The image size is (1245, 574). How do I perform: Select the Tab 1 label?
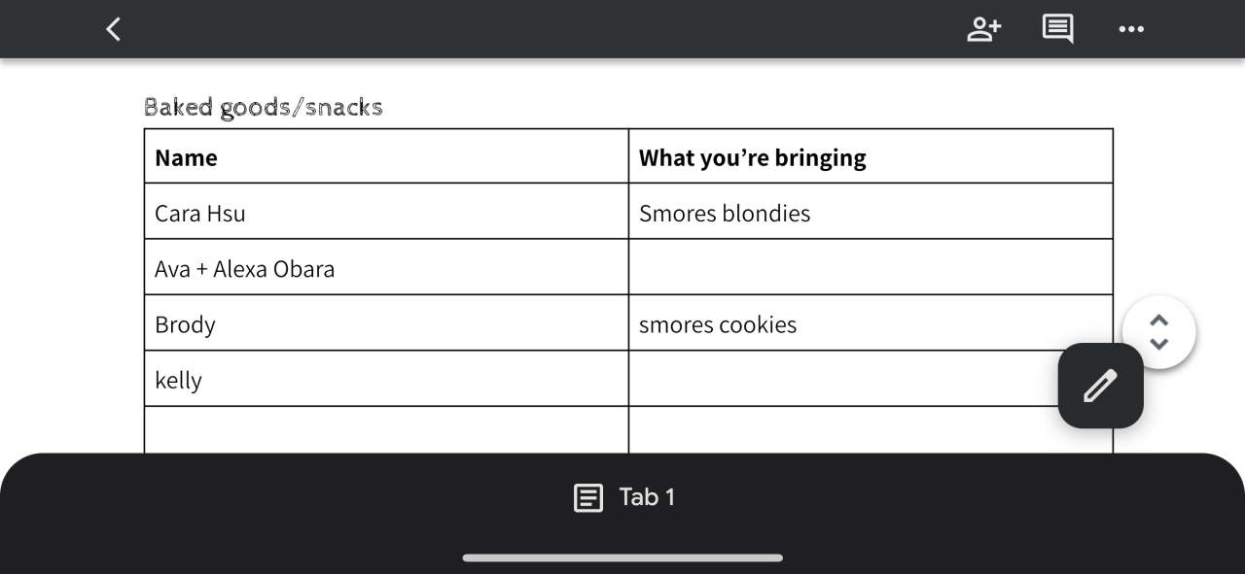click(x=647, y=497)
